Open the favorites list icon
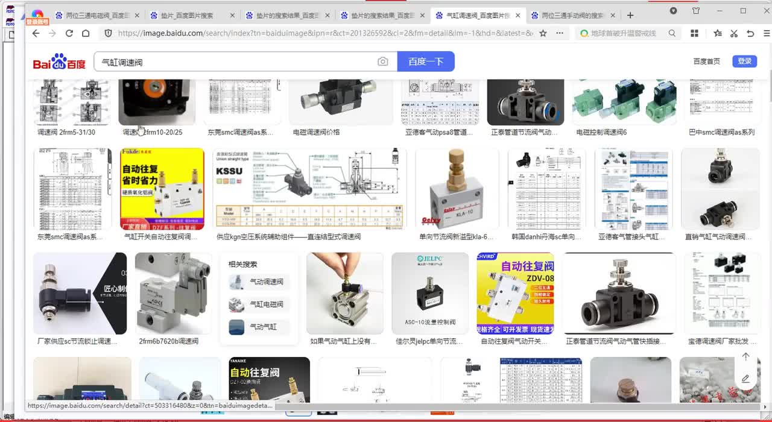This screenshot has height=422, width=772. click(x=718, y=33)
